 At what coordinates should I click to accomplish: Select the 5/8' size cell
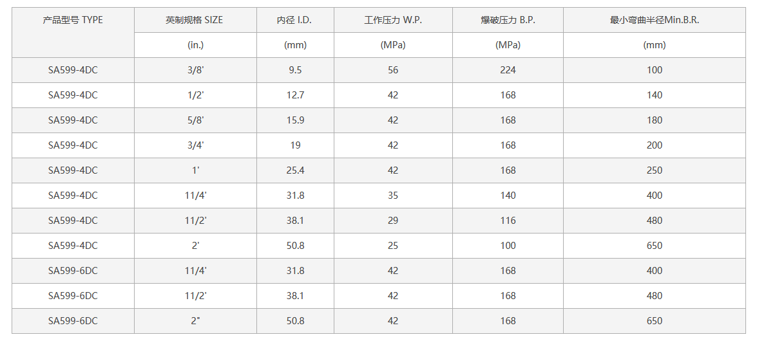pos(195,120)
